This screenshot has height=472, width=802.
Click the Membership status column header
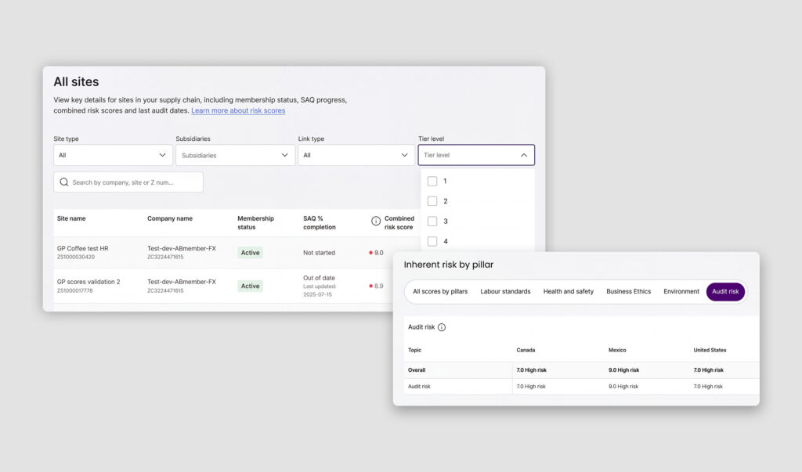[x=256, y=222]
